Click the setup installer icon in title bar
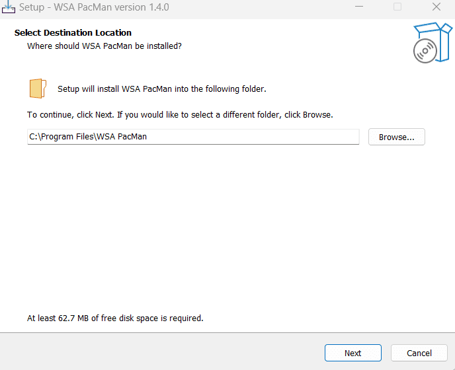Screen dimensions: 455x370 click(x=9, y=7)
